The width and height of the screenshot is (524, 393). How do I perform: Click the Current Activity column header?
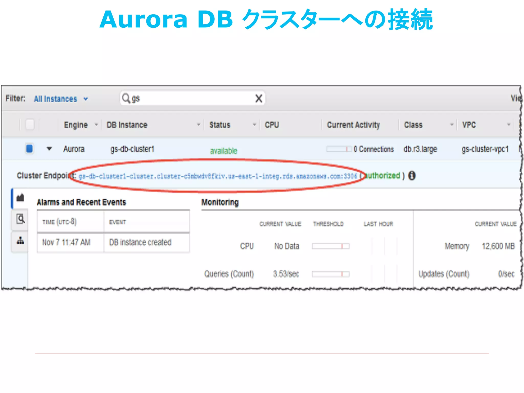[353, 125]
